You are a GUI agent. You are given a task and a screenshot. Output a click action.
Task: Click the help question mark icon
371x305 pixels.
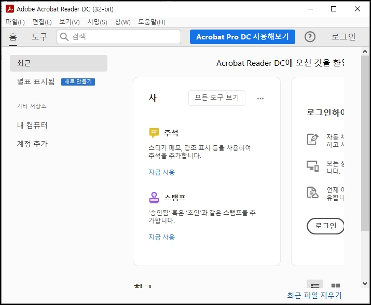[310, 37]
